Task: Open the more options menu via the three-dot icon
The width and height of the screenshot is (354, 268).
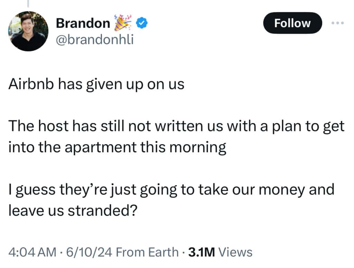Action: [x=337, y=23]
